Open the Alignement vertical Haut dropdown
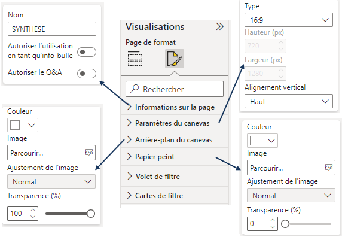Image resolution: width=342 pixels, height=237 pixels. (289, 101)
